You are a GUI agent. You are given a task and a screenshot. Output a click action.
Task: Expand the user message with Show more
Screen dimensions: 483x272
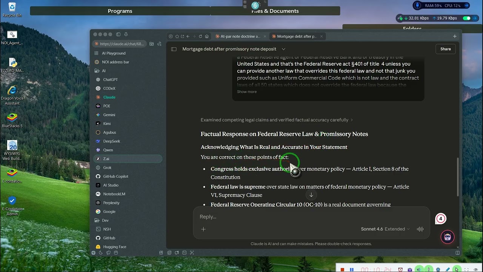pyautogui.click(x=247, y=92)
